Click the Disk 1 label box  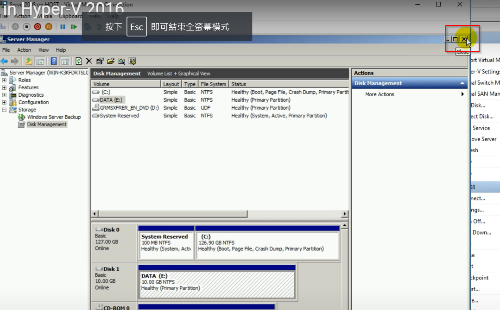click(x=114, y=282)
